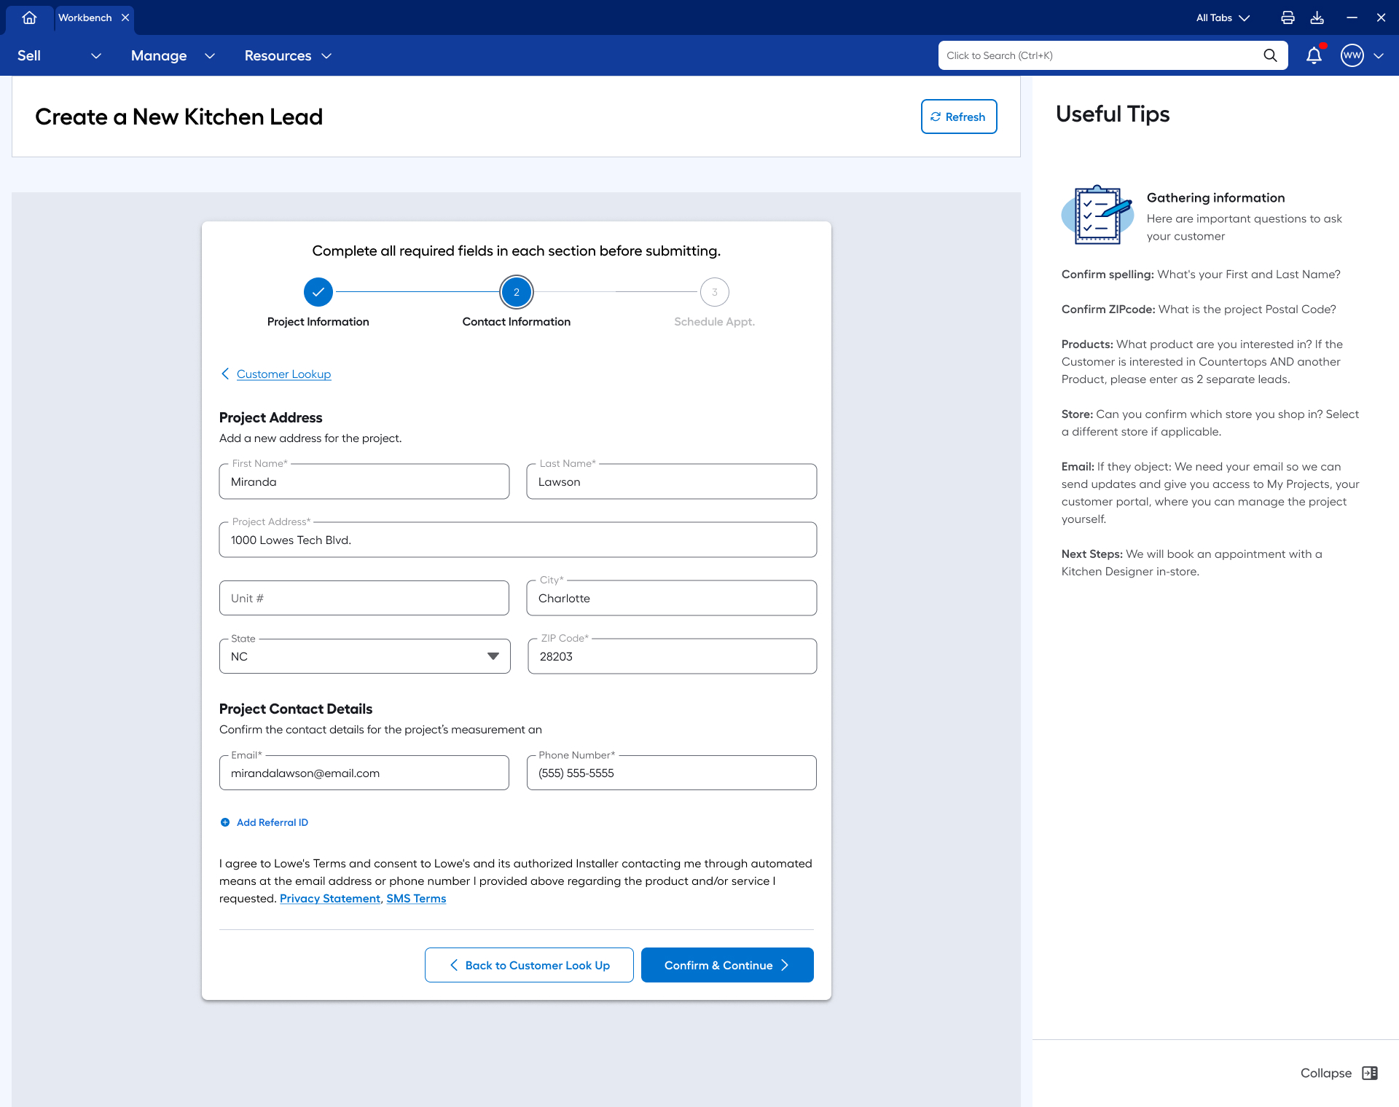Click the Project Address heading

tap(270, 417)
